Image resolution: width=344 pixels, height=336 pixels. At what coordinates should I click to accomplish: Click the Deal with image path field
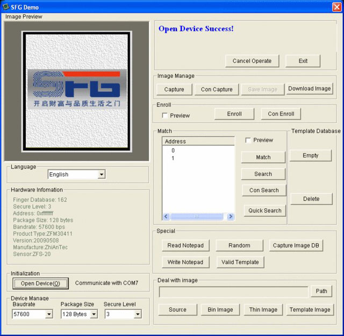pos(233,291)
